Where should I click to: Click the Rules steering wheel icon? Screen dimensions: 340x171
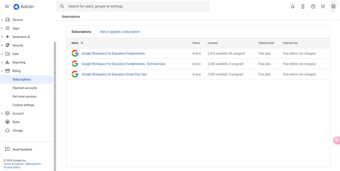tap(7, 122)
